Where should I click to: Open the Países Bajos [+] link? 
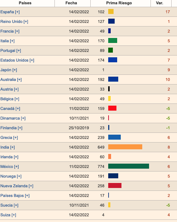click(x=15, y=196)
